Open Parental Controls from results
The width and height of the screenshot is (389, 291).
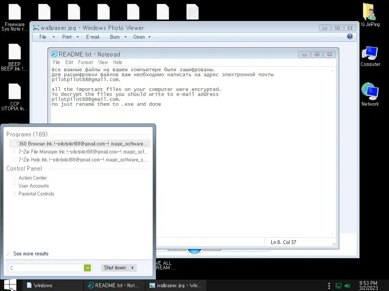pyautogui.click(x=36, y=194)
